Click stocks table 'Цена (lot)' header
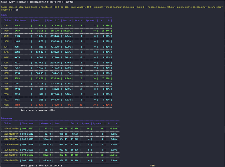The image size is (225, 167). point(53,20)
